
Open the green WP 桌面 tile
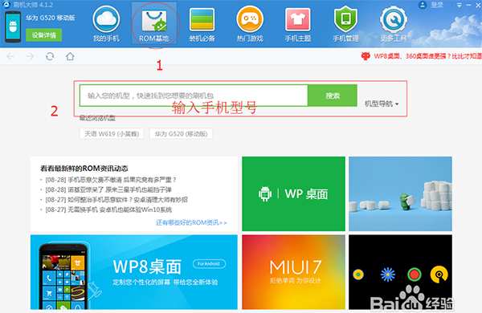point(293,194)
